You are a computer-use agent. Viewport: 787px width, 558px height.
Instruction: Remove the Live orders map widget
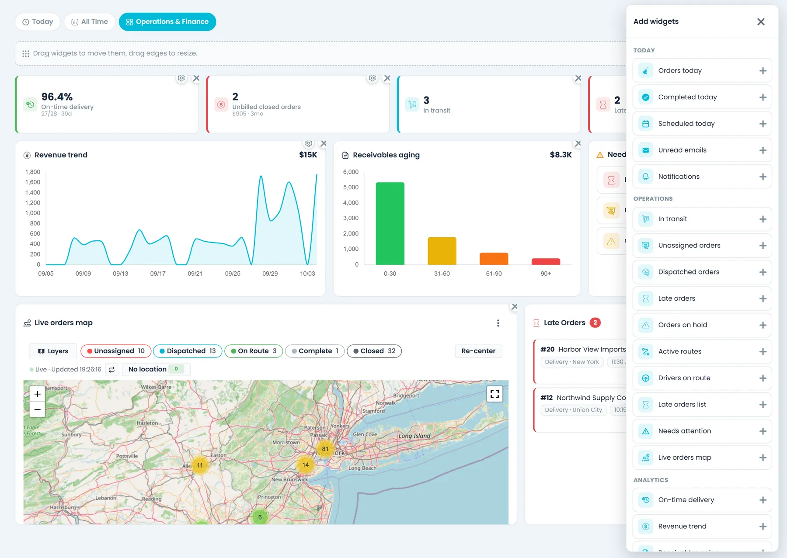coord(515,307)
